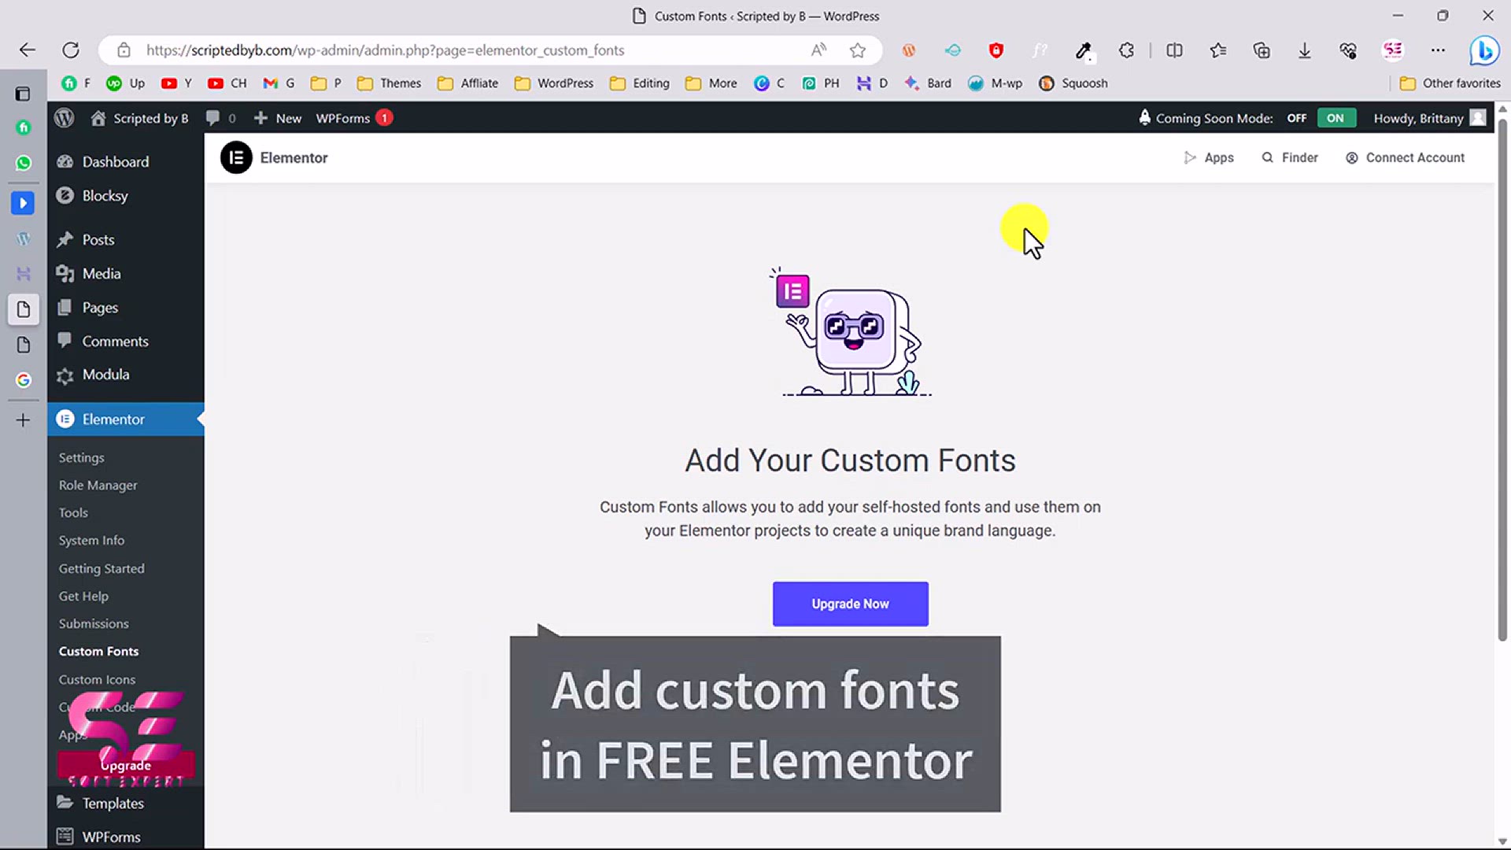1511x850 pixels.
Task: Click the Read aloud icon in address bar
Action: [x=818, y=50]
